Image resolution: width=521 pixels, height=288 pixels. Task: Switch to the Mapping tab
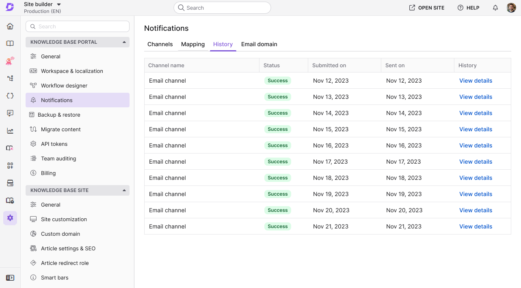(x=193, y=44)
